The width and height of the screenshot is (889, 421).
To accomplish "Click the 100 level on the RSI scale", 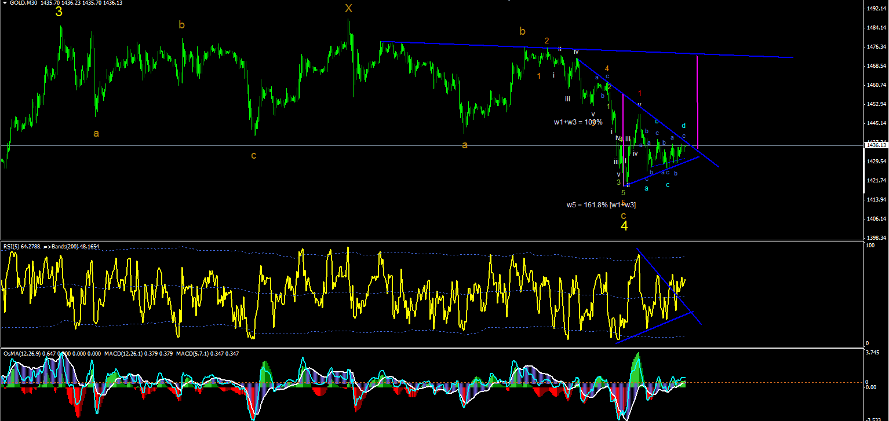I will coord(869,246).
